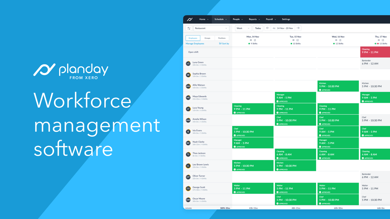Click George Scott's GS avatar

[x=188, y=189]
